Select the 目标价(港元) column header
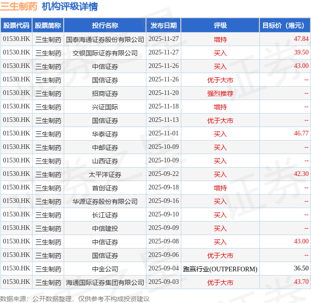This screenshot has height=303, width=311. tap(285, 26)
